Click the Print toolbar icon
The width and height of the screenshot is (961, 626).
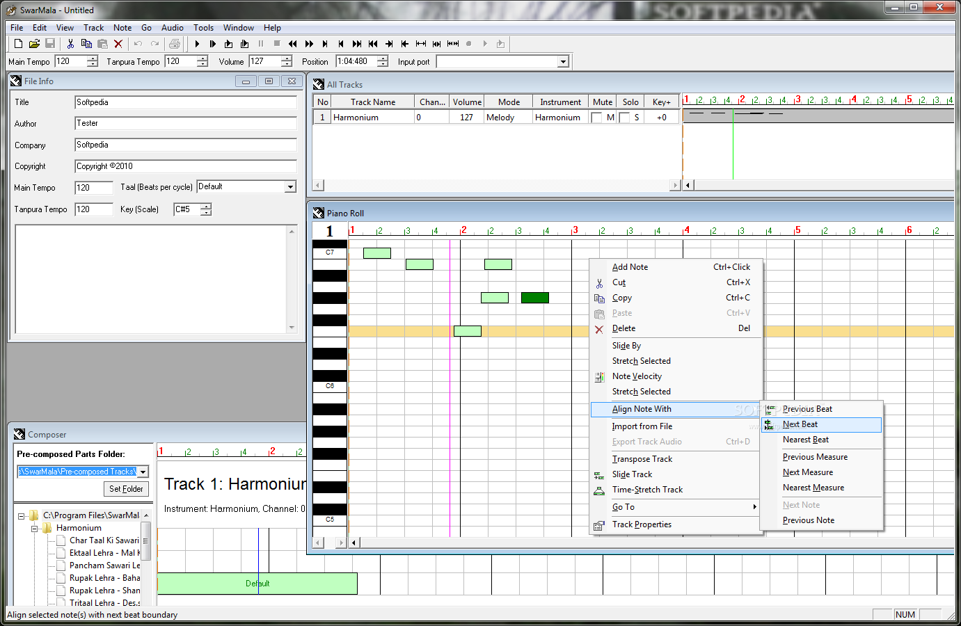point(175,44)
